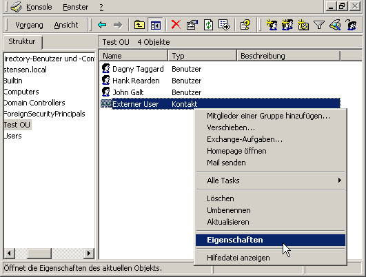This screenshot has width=366, height=277.
Task: Click the properties toolbar icon
Action: (192, 25)
